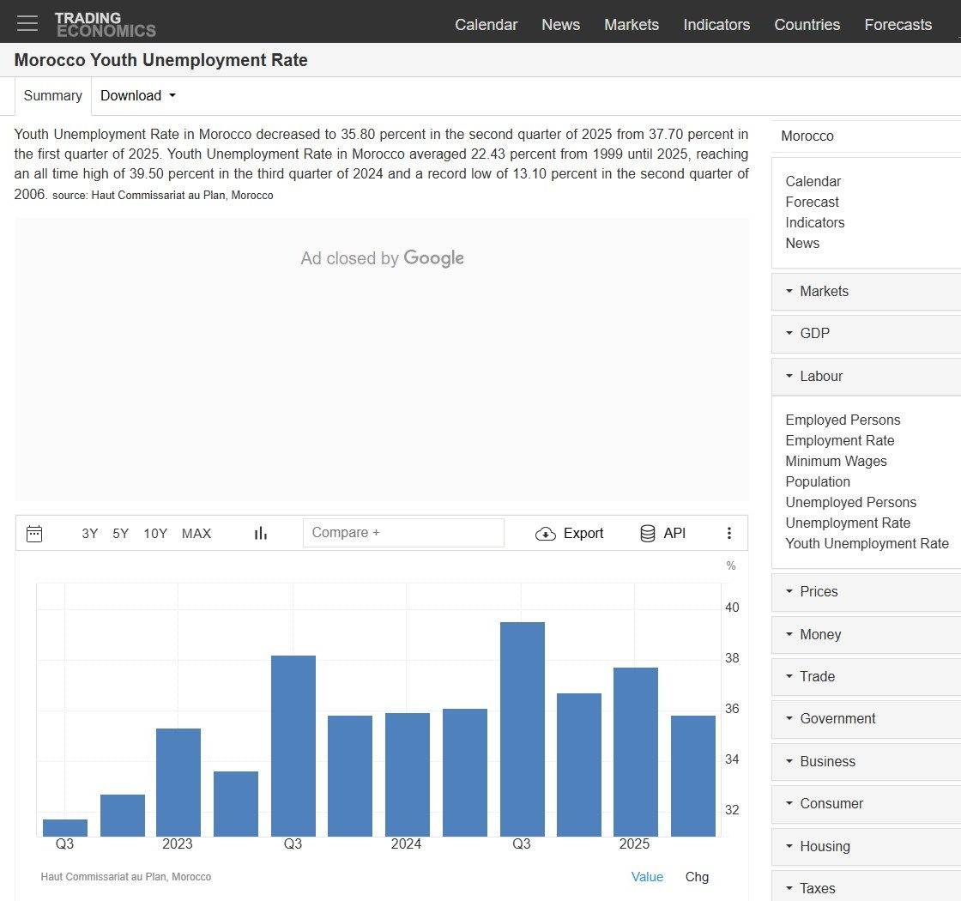Open the hamburger menu icon
Image resolution: width=961 pixels, height=901 pixels.
coord(27,23)
